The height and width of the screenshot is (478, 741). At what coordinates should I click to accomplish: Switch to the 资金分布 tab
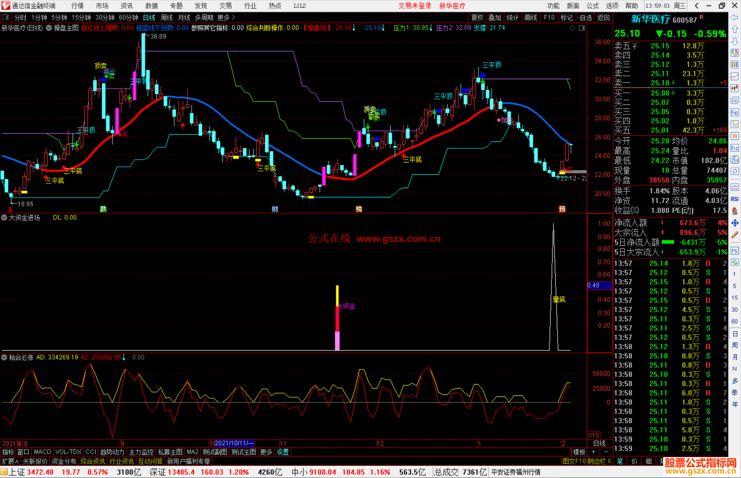click(64, 461)
